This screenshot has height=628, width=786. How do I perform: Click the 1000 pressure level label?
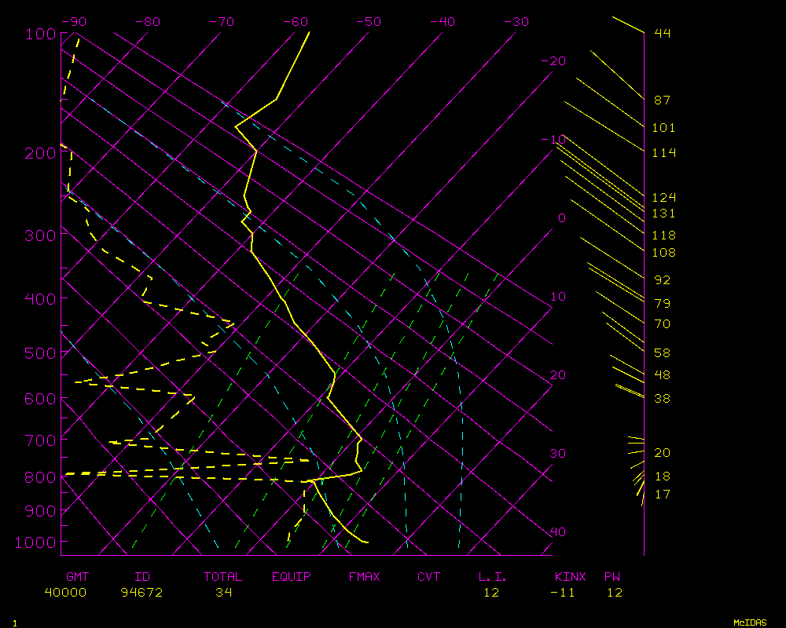(36, 542)
